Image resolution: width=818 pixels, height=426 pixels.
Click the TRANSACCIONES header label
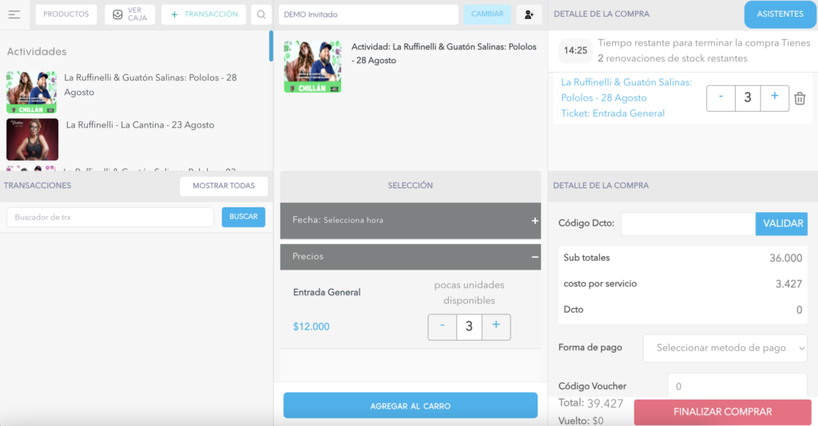[x=38, y=186]
